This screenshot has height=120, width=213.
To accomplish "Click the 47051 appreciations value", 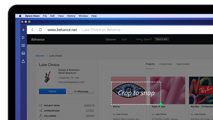I will tap(90, 111).
